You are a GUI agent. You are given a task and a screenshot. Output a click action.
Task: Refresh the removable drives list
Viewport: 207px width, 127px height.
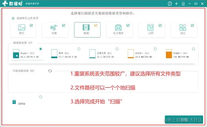pos(50,71)
